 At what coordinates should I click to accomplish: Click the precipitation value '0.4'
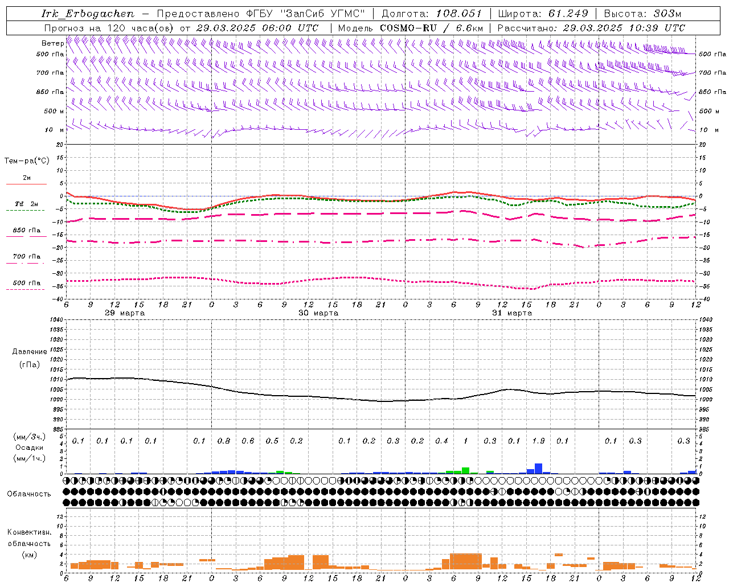click(441, 441)
